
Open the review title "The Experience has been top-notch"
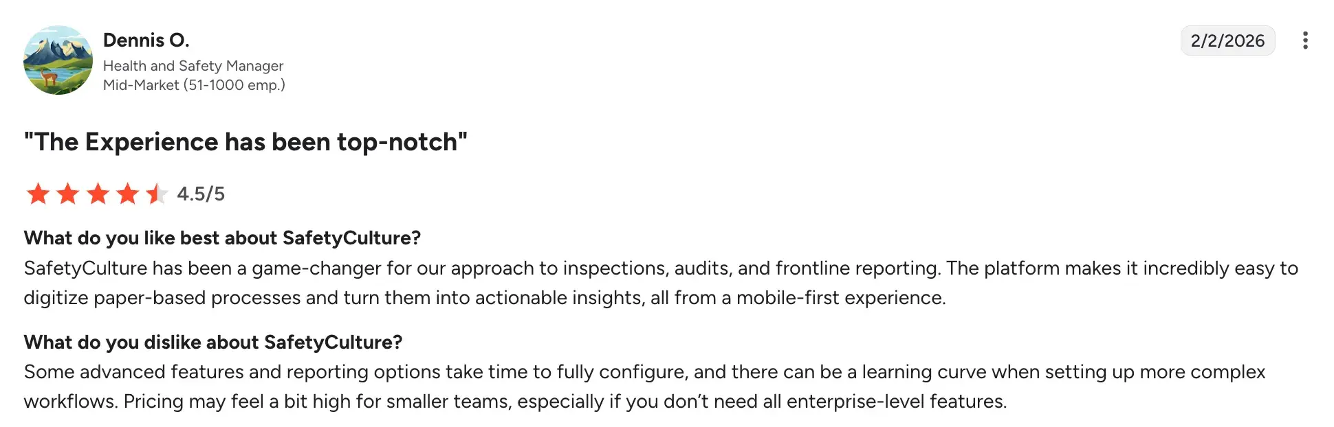coord(245,142)
